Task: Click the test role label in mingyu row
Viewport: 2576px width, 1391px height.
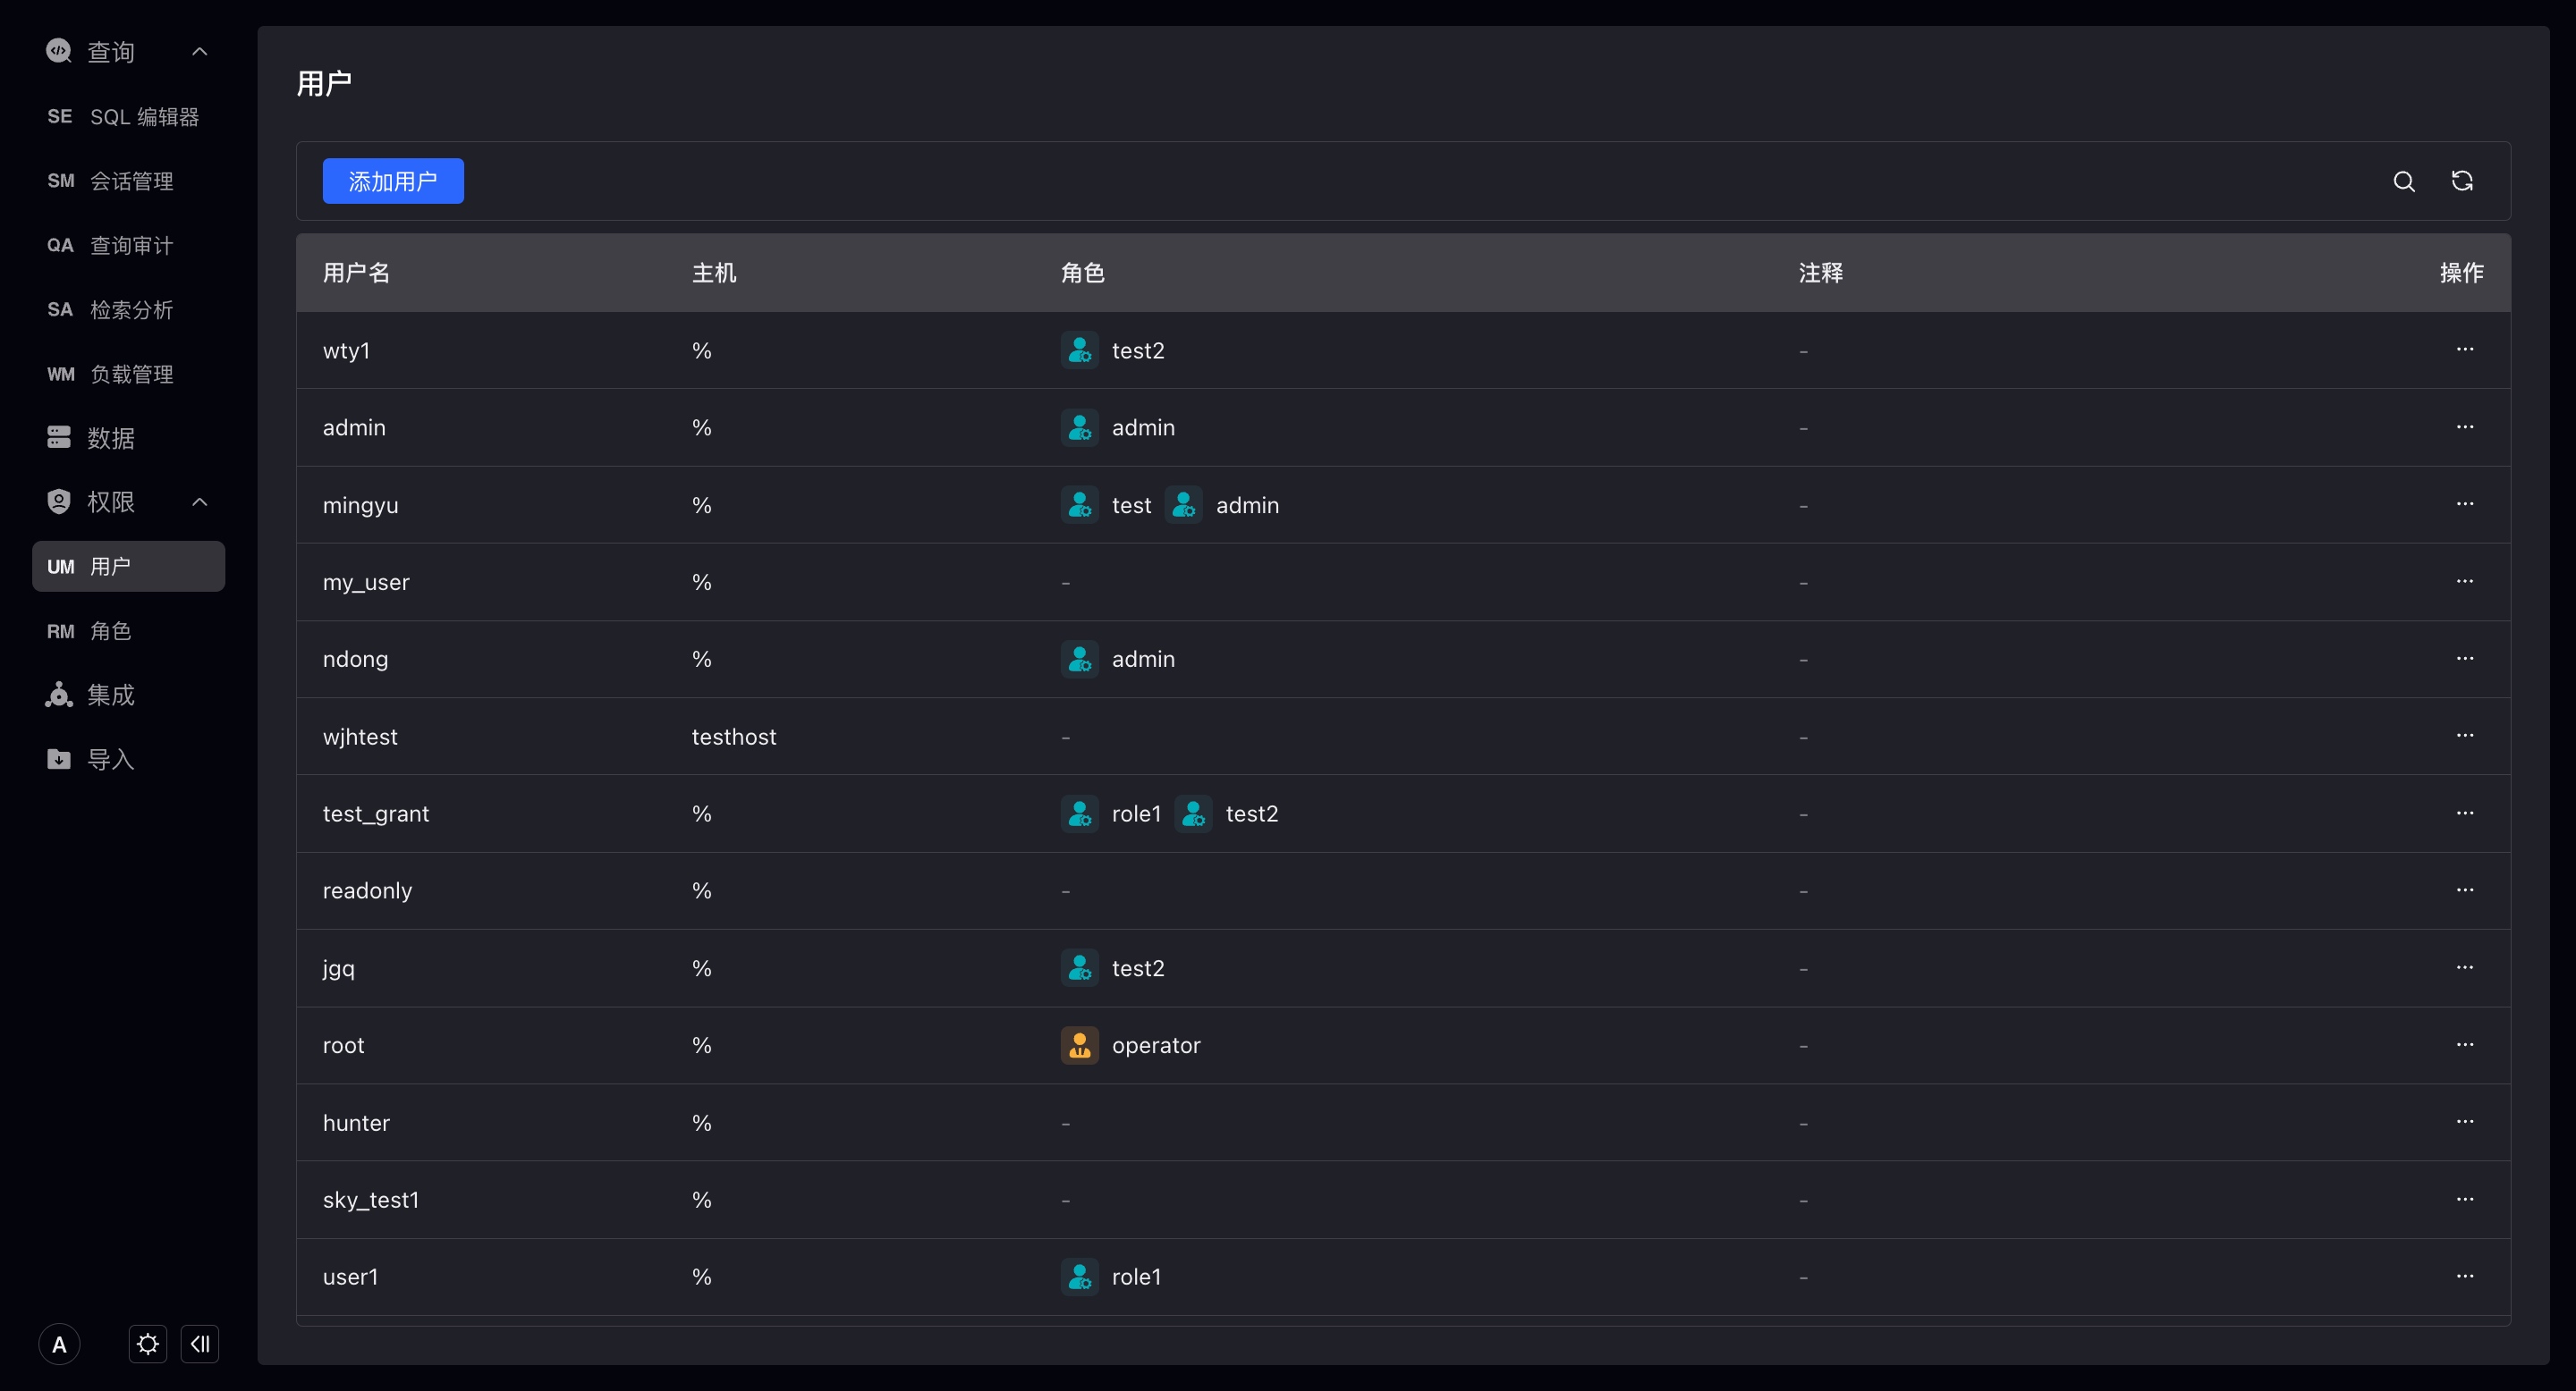Action: pos(1131,506)
